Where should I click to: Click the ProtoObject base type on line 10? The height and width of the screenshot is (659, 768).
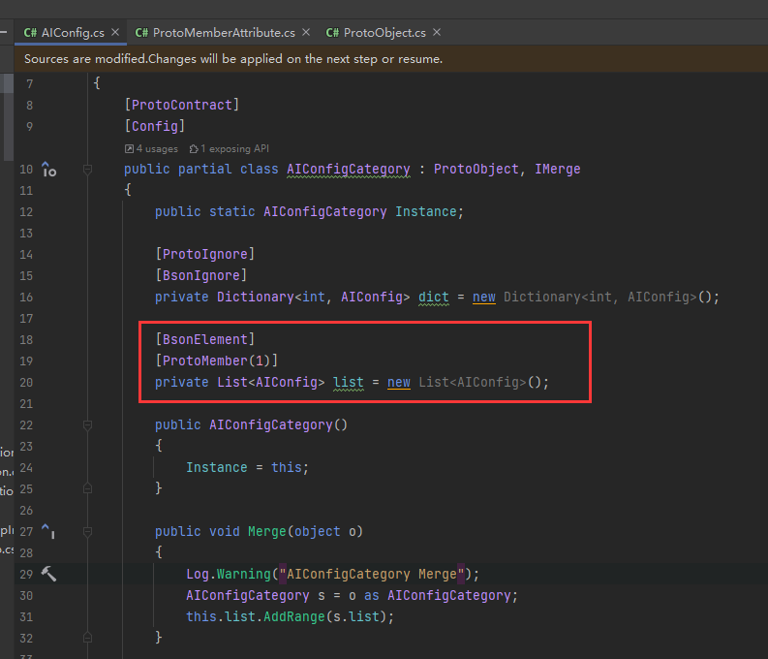[476, 169]
